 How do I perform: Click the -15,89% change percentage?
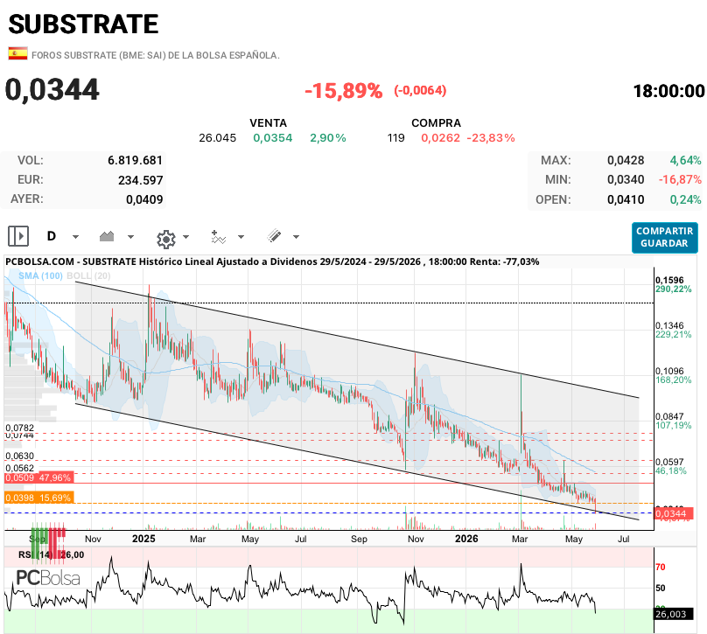coord(344,91)
